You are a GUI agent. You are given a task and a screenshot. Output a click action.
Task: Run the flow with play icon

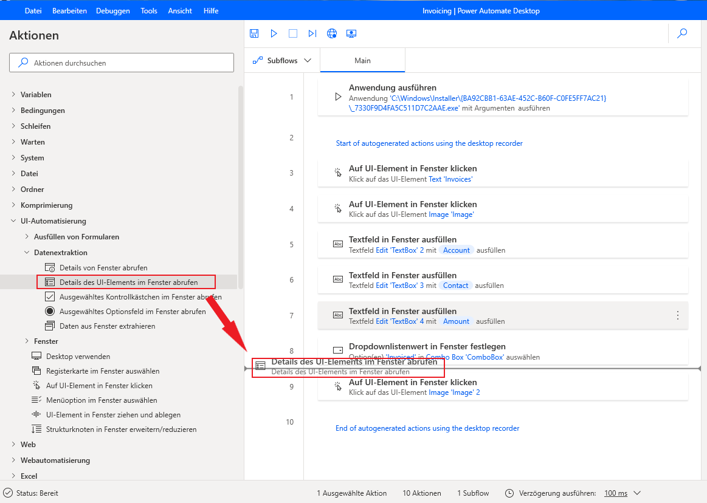point(274,33)
